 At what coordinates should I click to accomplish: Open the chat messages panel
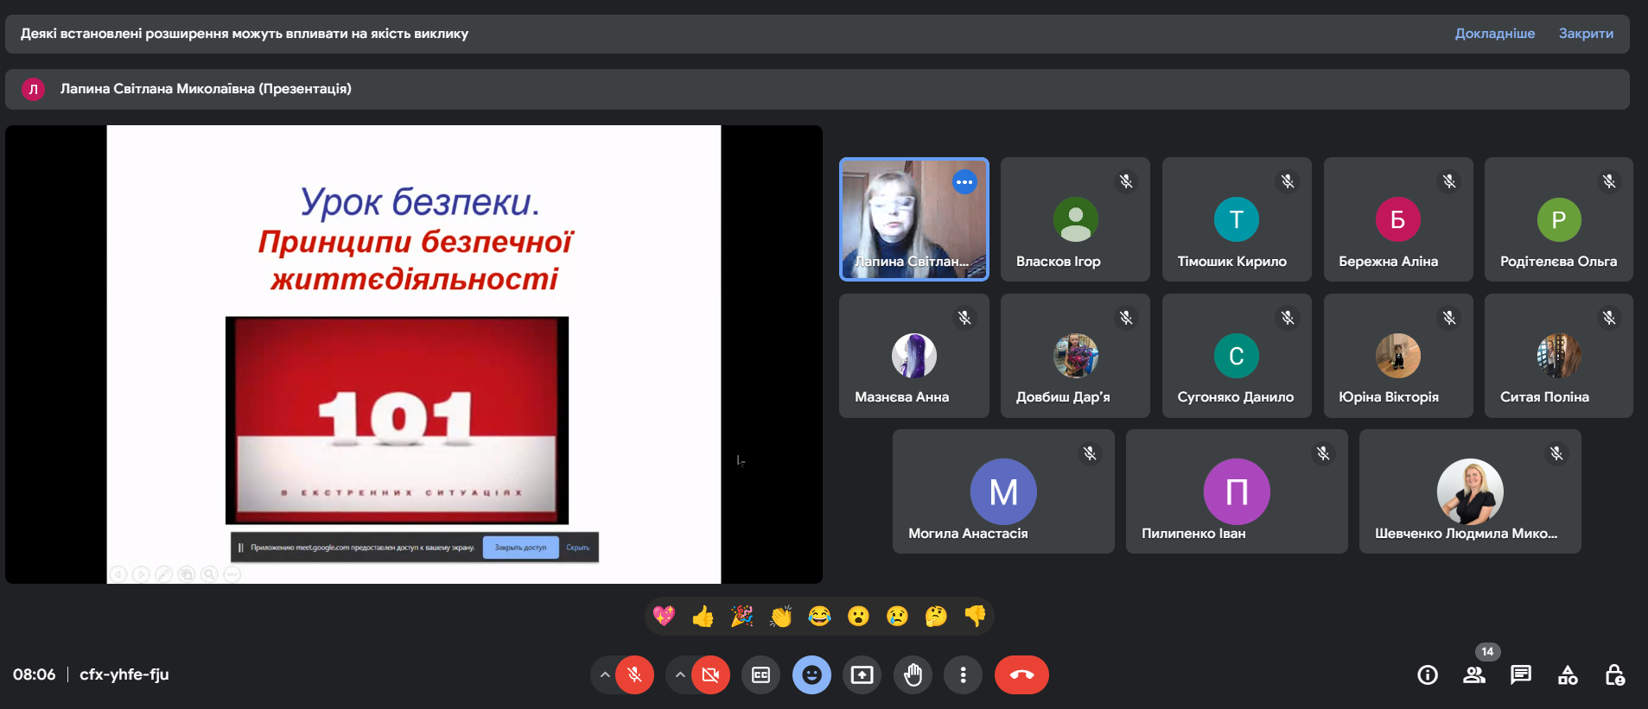coord(1521,675)
